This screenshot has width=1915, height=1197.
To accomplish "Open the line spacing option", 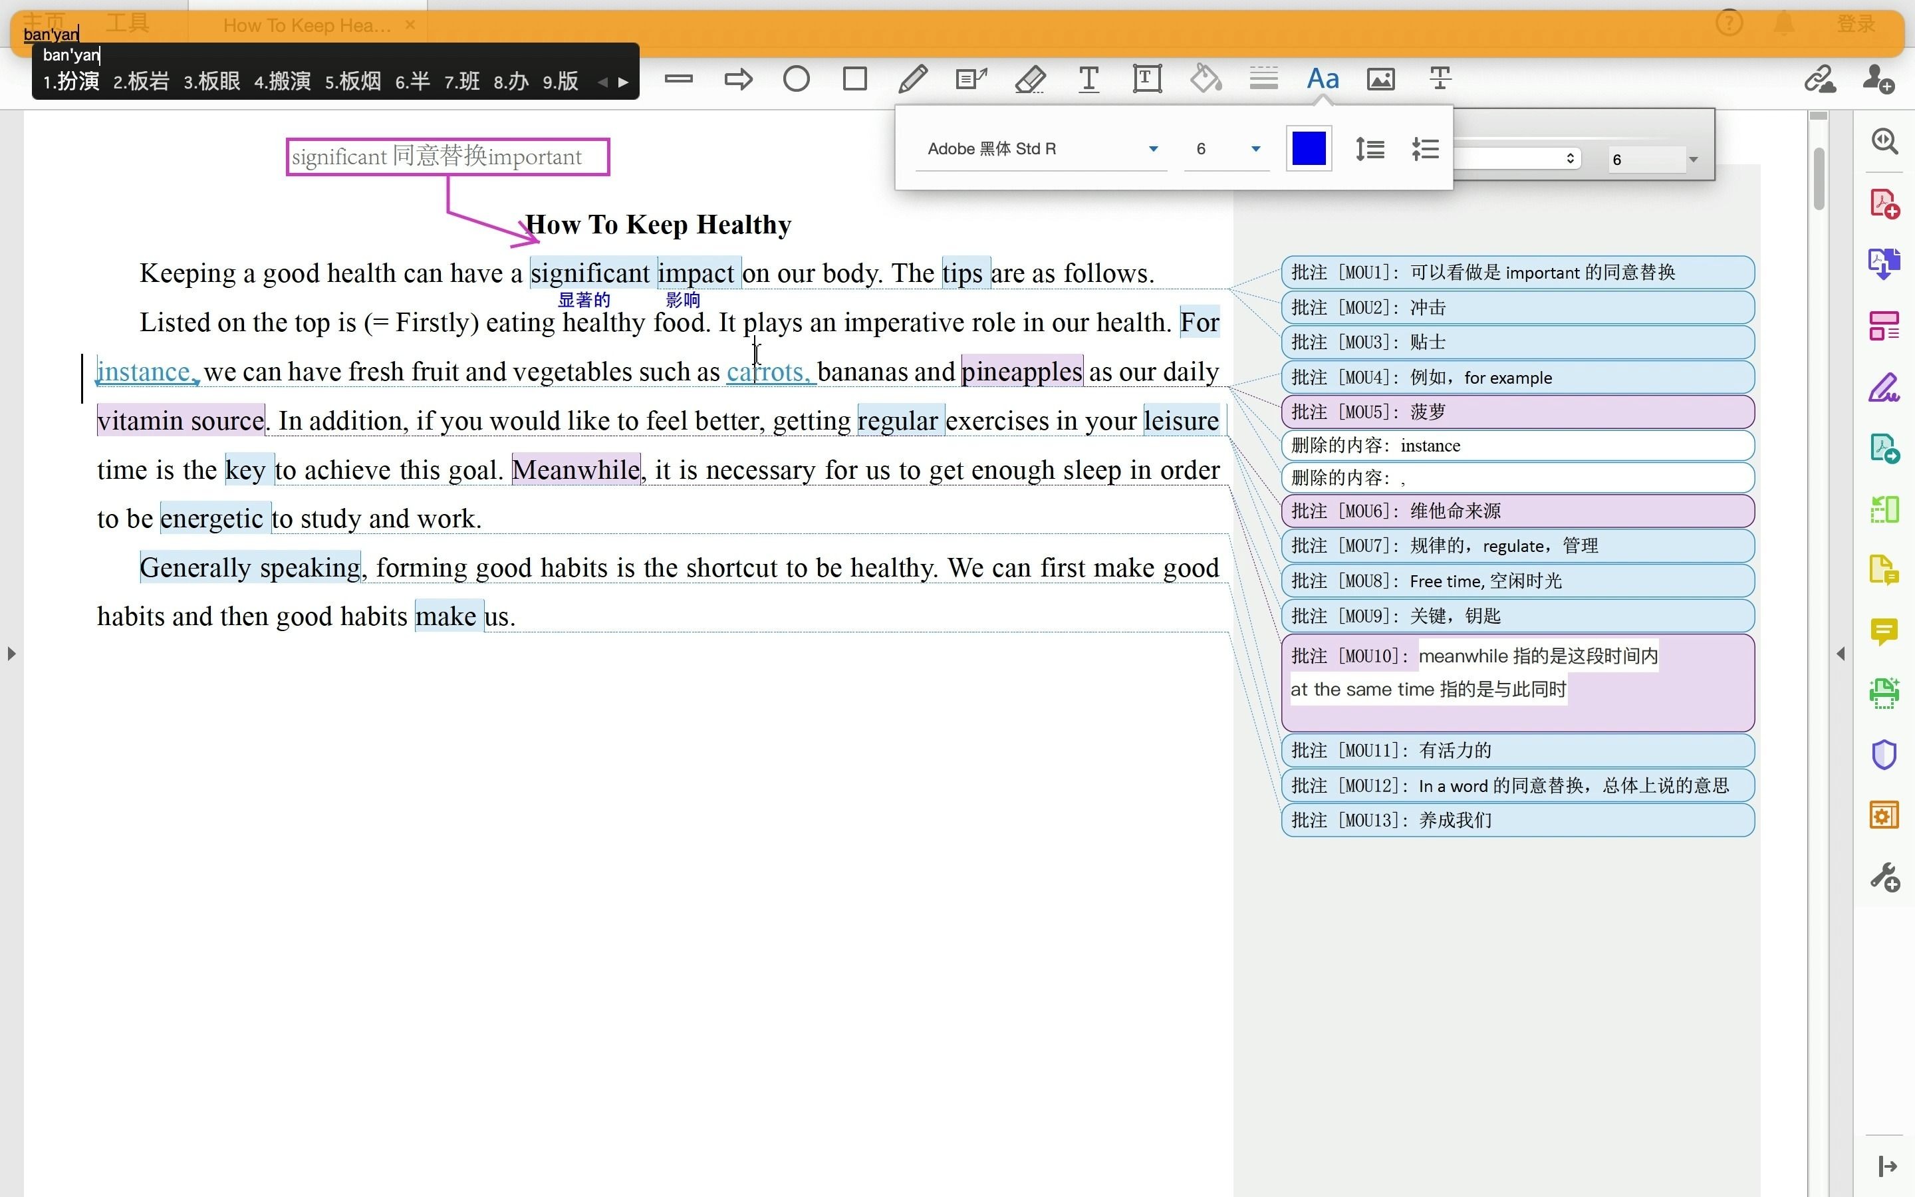I will 1370,149.
